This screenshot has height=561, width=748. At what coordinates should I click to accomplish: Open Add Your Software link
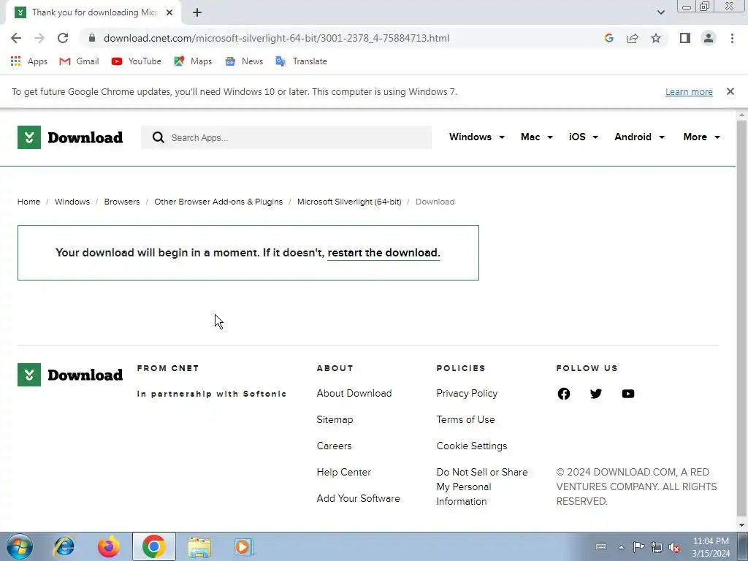(358, 498)
